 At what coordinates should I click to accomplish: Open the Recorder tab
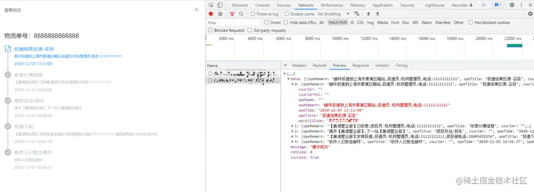coord(462,5)
